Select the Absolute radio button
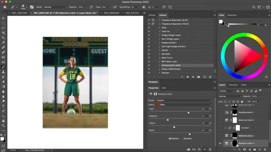This screenshot has width=271, height=152. click(x=182, y=138)
